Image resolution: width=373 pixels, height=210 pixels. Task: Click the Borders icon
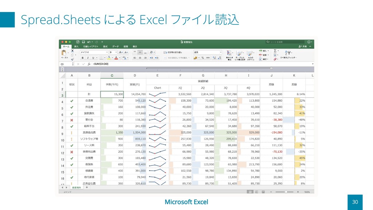click(x=101, y=58)
